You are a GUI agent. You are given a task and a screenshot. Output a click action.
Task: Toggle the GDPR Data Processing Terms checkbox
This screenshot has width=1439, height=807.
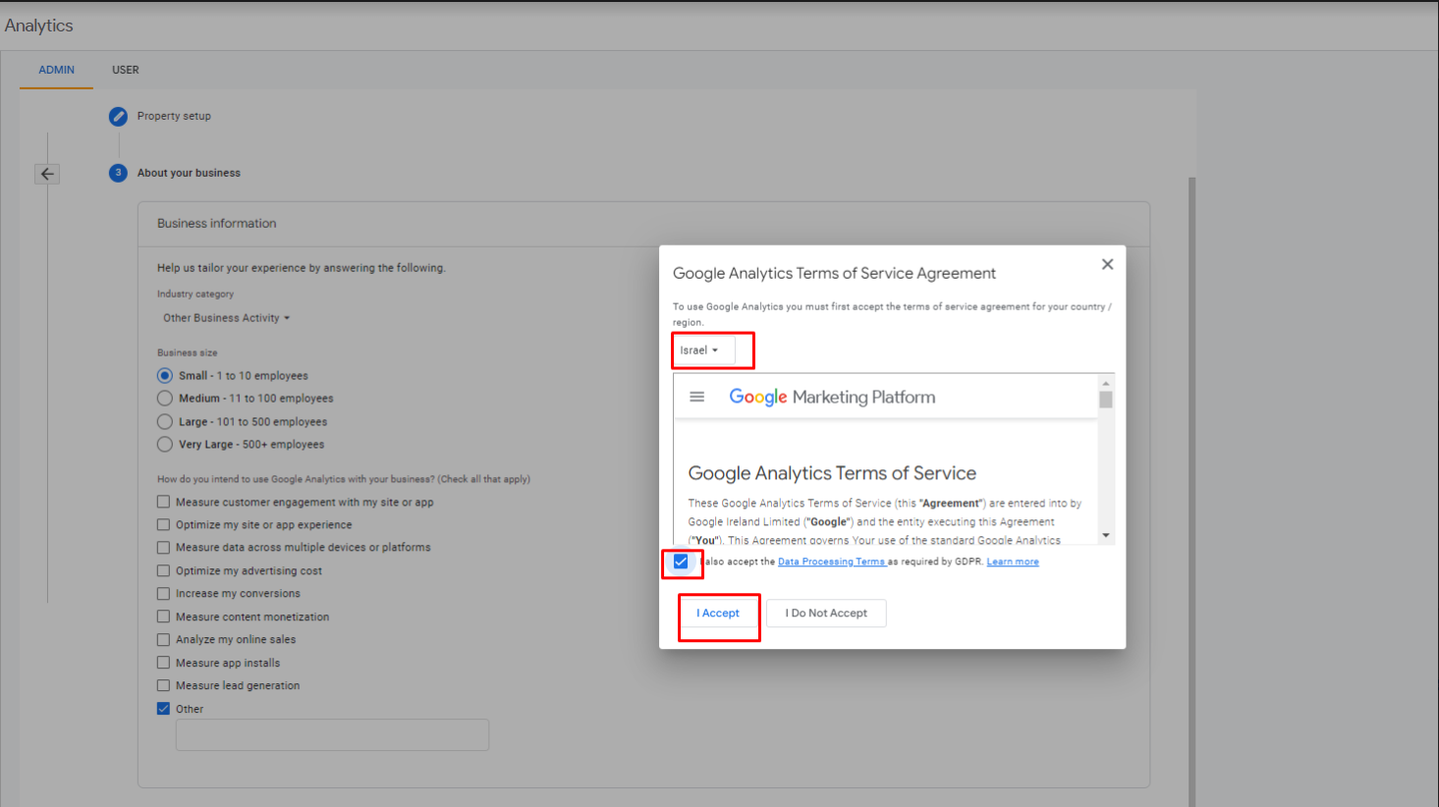pyautogui.click(x=681, y=562)
